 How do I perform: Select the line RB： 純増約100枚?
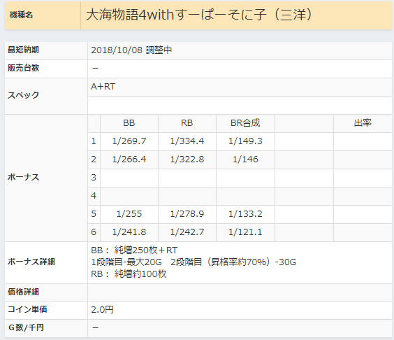point(129,274)
